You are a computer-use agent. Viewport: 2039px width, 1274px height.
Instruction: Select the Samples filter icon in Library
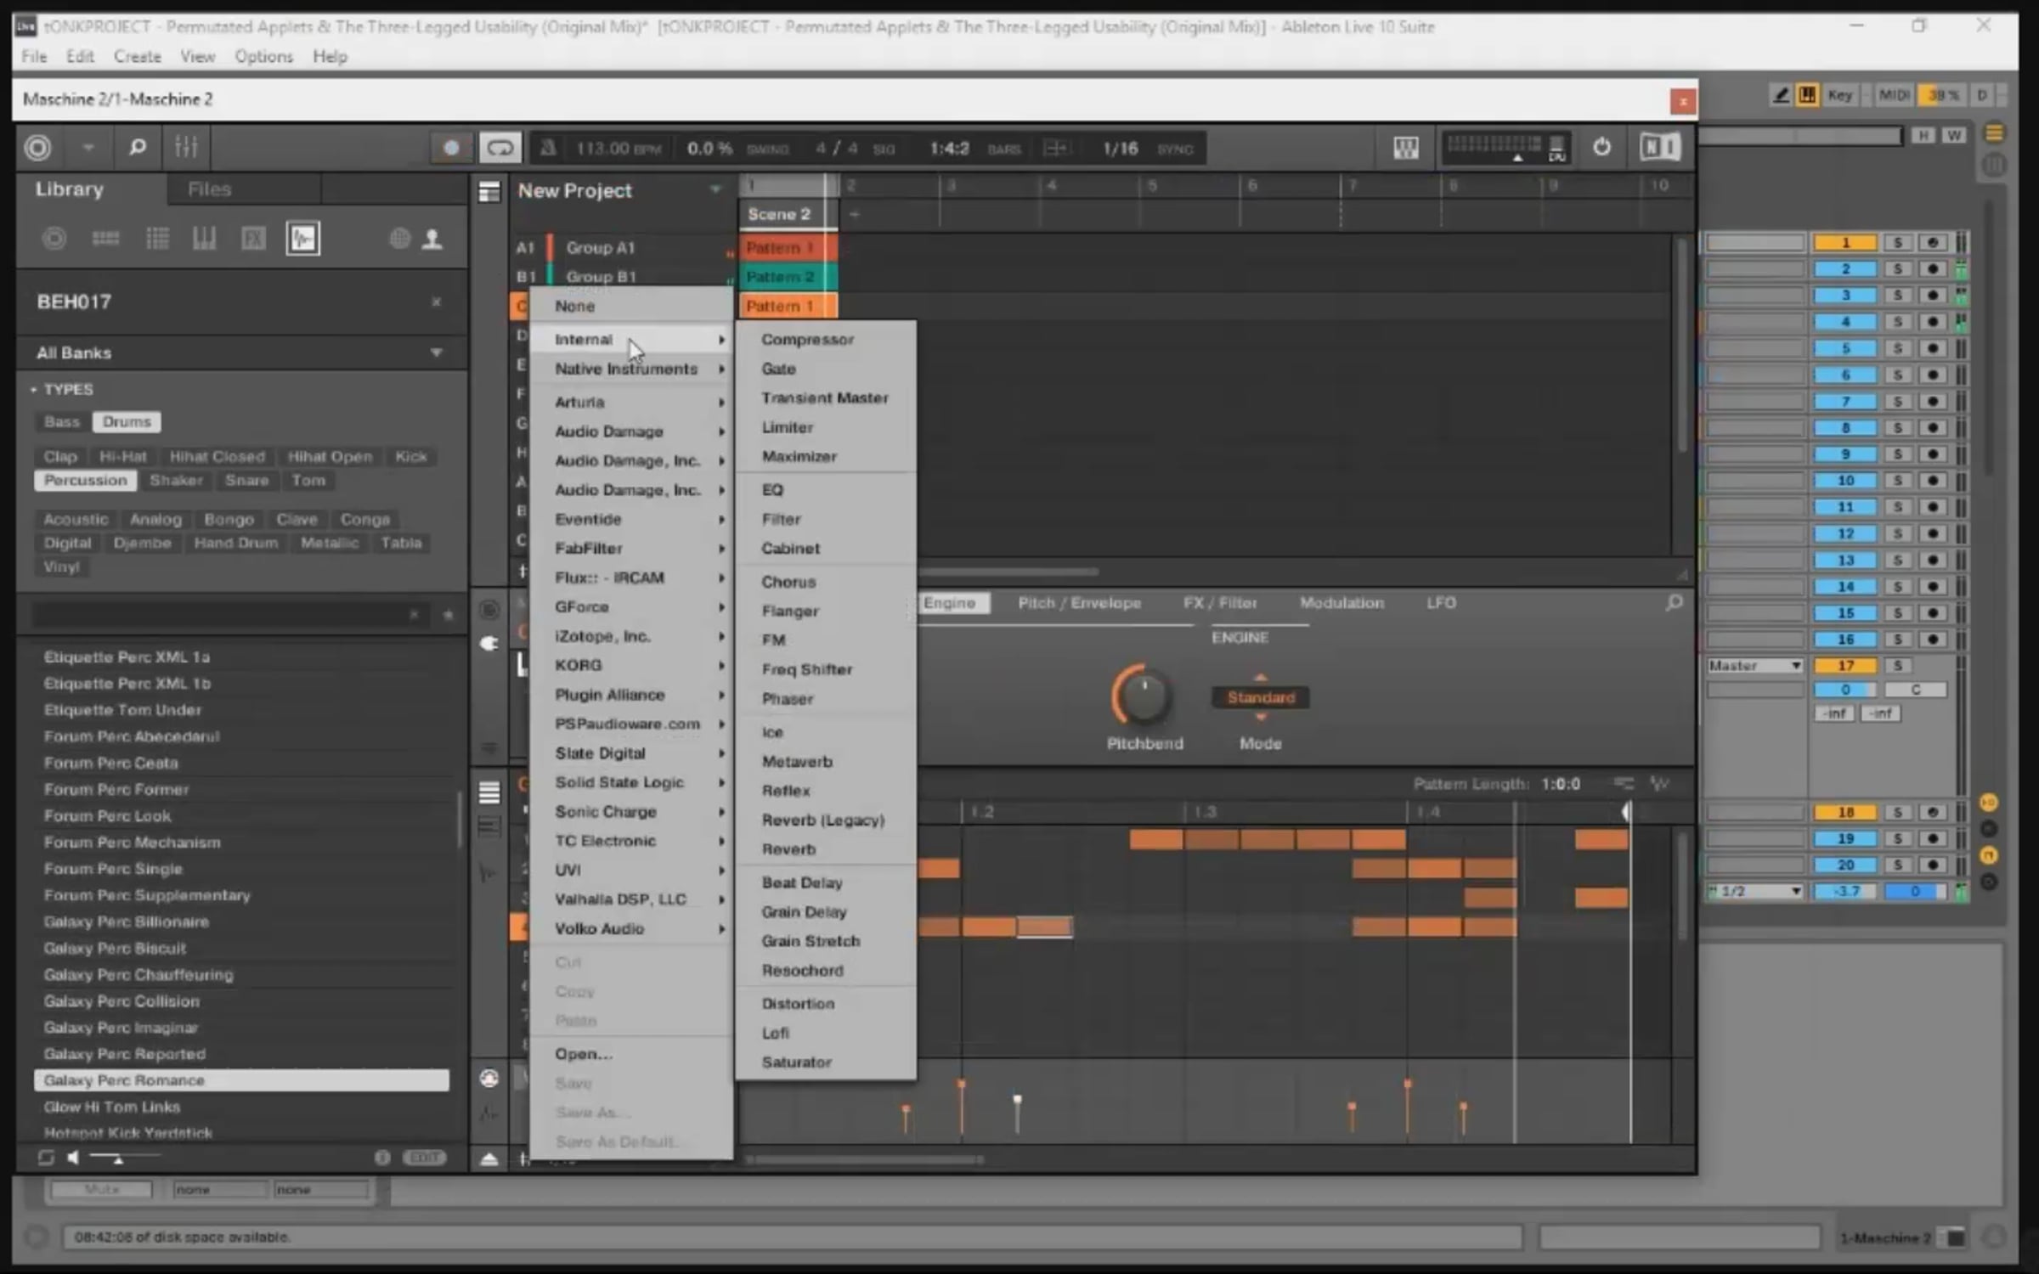303,239
